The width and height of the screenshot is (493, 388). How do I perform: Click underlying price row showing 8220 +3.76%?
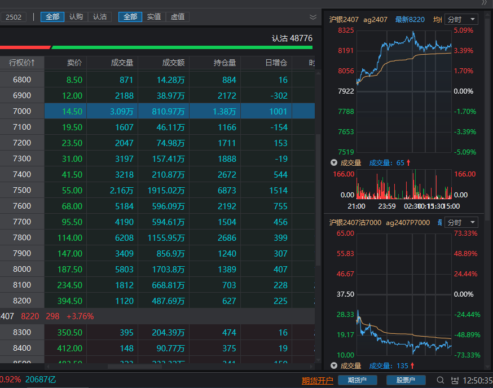tap(157, 316)
